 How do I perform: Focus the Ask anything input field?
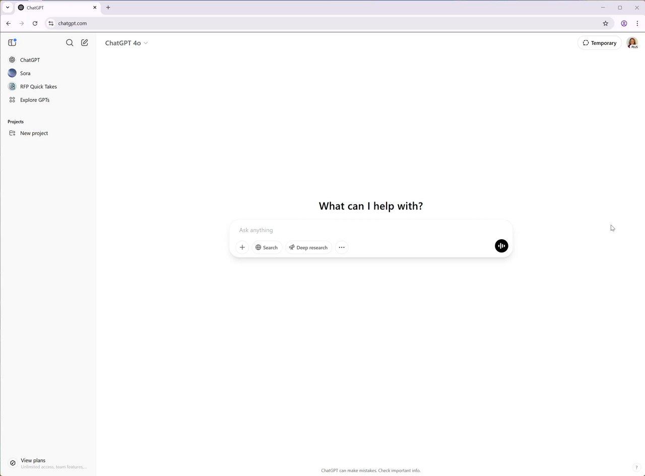coord(371,230)
